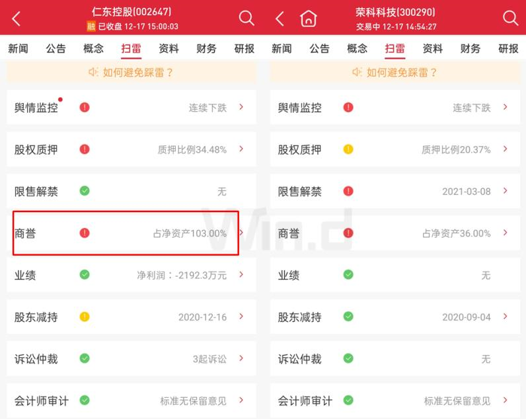Switch to 概念 tab on 荣科科技
Image resolution: width=526 pixels, height=419 pixels.
point(357,49)
